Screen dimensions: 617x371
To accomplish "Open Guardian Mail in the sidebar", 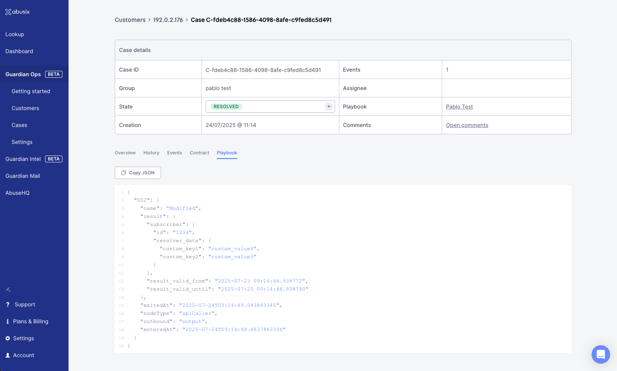I will point(23,176).
